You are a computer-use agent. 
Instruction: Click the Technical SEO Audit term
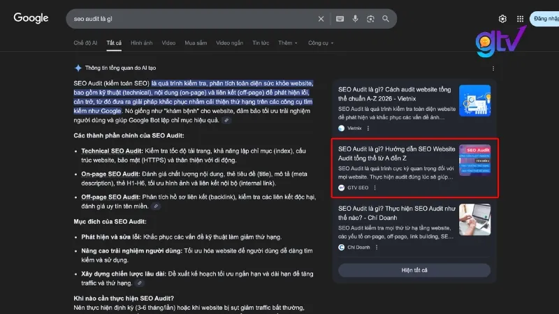[112, 151]
